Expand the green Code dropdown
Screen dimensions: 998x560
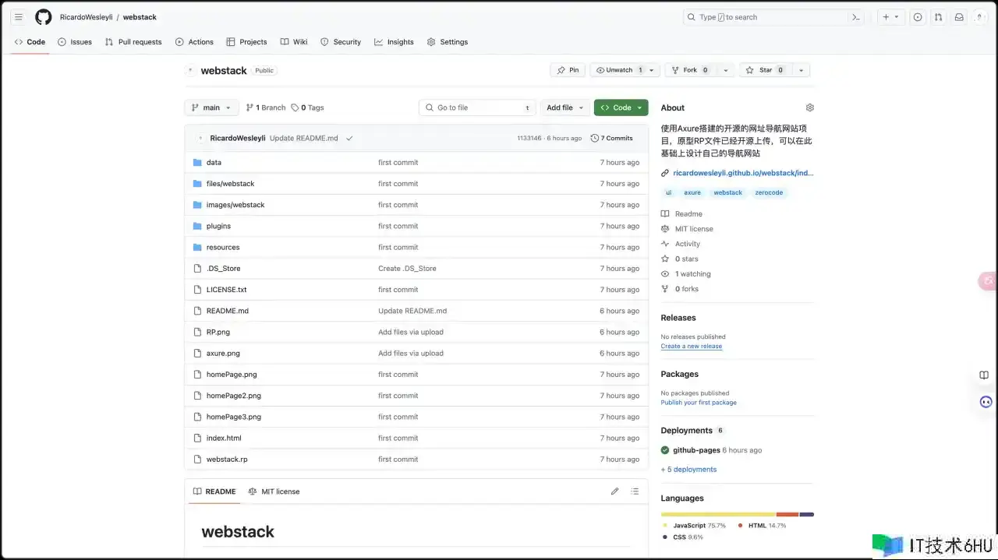click(621, 107)
